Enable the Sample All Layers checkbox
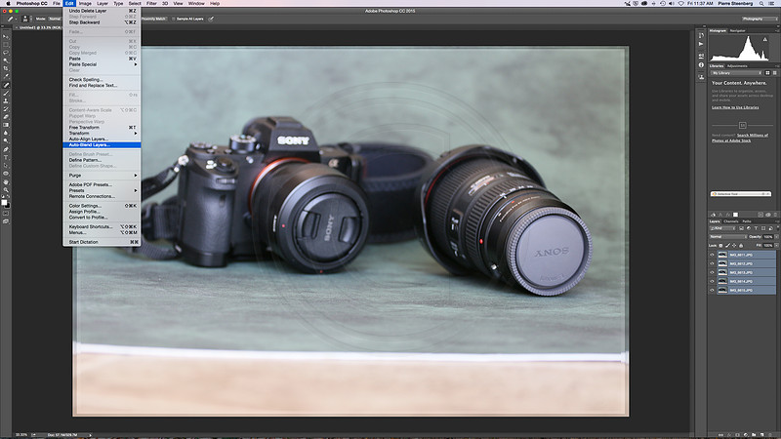The width and height of the screenshot is (781, 439). pos(174,19)
